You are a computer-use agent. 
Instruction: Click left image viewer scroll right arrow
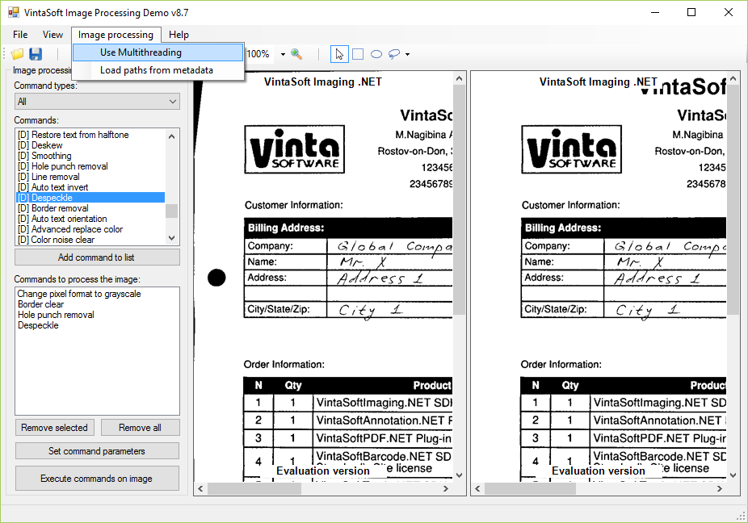[x=446, y=488]
